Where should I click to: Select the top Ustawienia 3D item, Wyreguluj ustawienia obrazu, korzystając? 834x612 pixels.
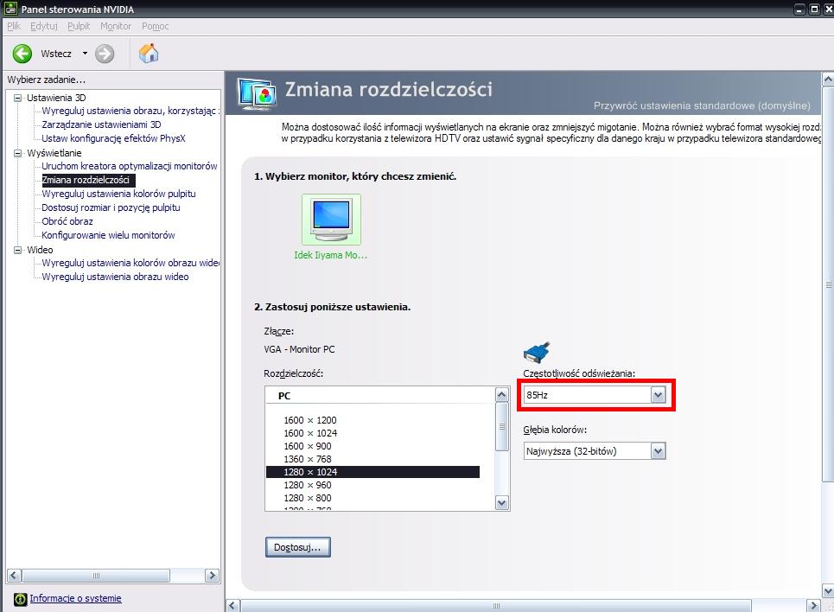tap(131, 111)
